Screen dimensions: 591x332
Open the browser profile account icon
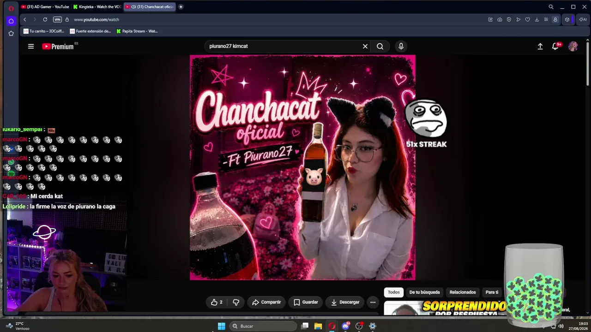point(555,19)
